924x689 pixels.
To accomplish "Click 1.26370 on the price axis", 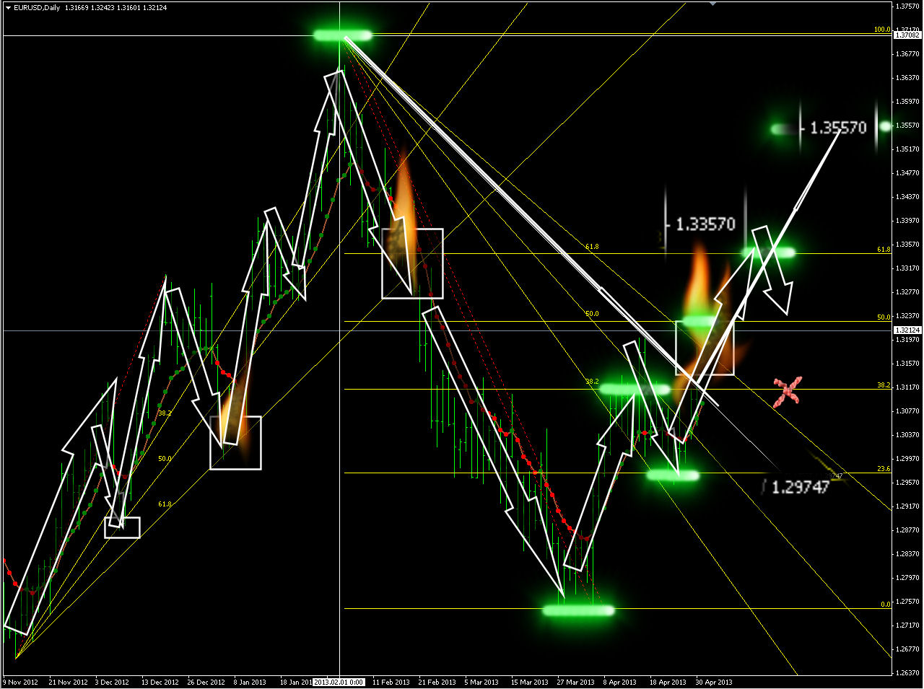I will pyautogui.click(x=909, y=673).
